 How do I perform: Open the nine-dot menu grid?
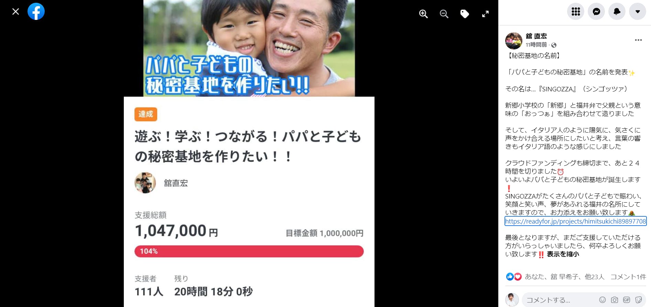576,11
